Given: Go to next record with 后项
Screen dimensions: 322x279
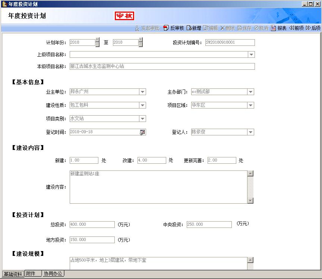Looking at the screenshot, I should point(313,28).
